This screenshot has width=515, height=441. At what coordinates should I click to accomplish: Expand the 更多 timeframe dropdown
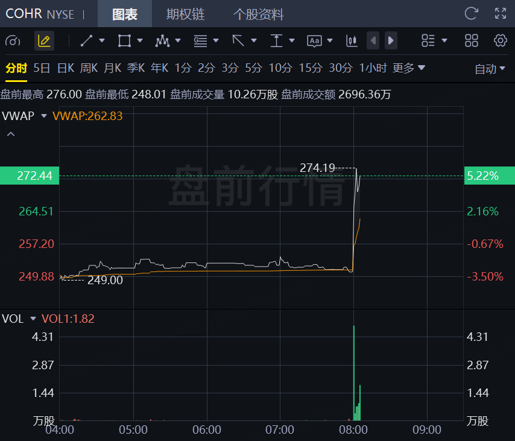pyautogui.click(x=409, y=68)
